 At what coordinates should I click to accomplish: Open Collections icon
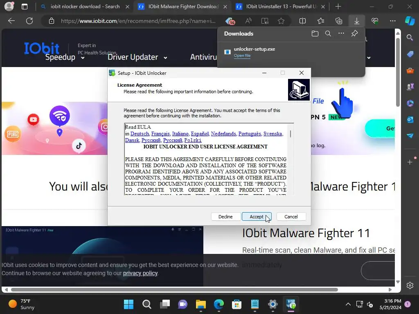tap(338, 21)
